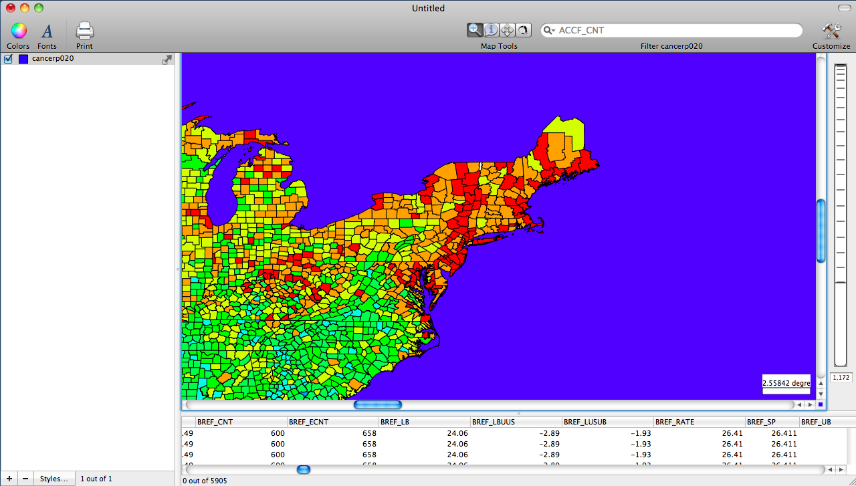Add a layer with the plus button
Viewport: 856px width, 486px height.
[9, 479]
